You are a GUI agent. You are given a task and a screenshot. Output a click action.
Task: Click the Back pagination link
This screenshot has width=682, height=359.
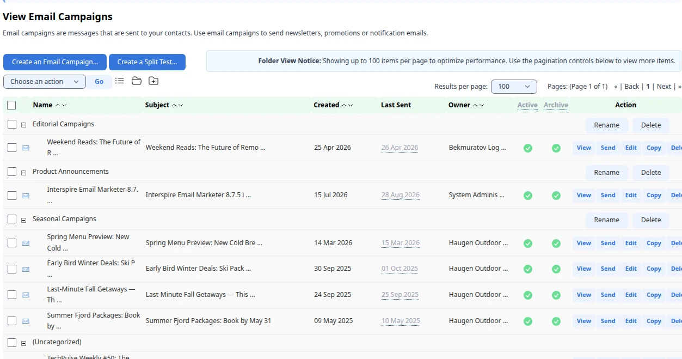[632, 87]
